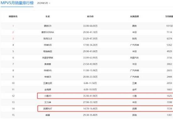Open the 别克GL8 model link
Viewport: 173px width, 119px height.
(x=48, y=39)
